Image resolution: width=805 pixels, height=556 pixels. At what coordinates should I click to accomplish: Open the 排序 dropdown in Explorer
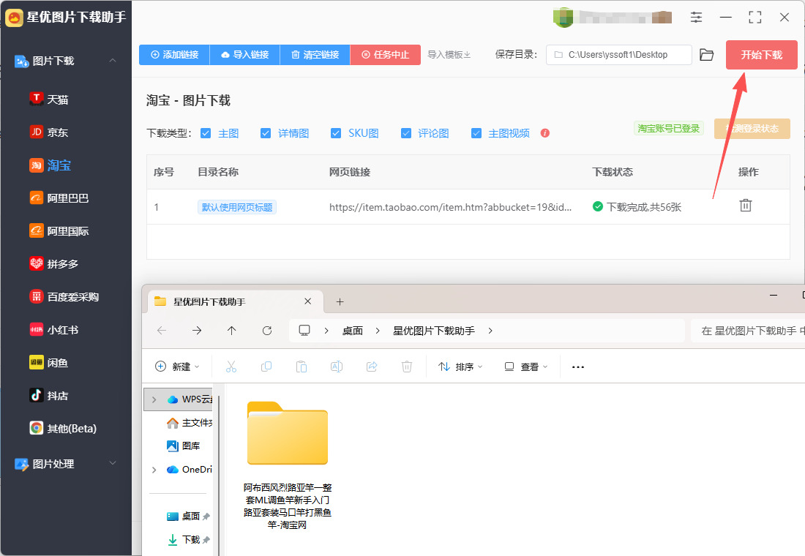(460, 367)
